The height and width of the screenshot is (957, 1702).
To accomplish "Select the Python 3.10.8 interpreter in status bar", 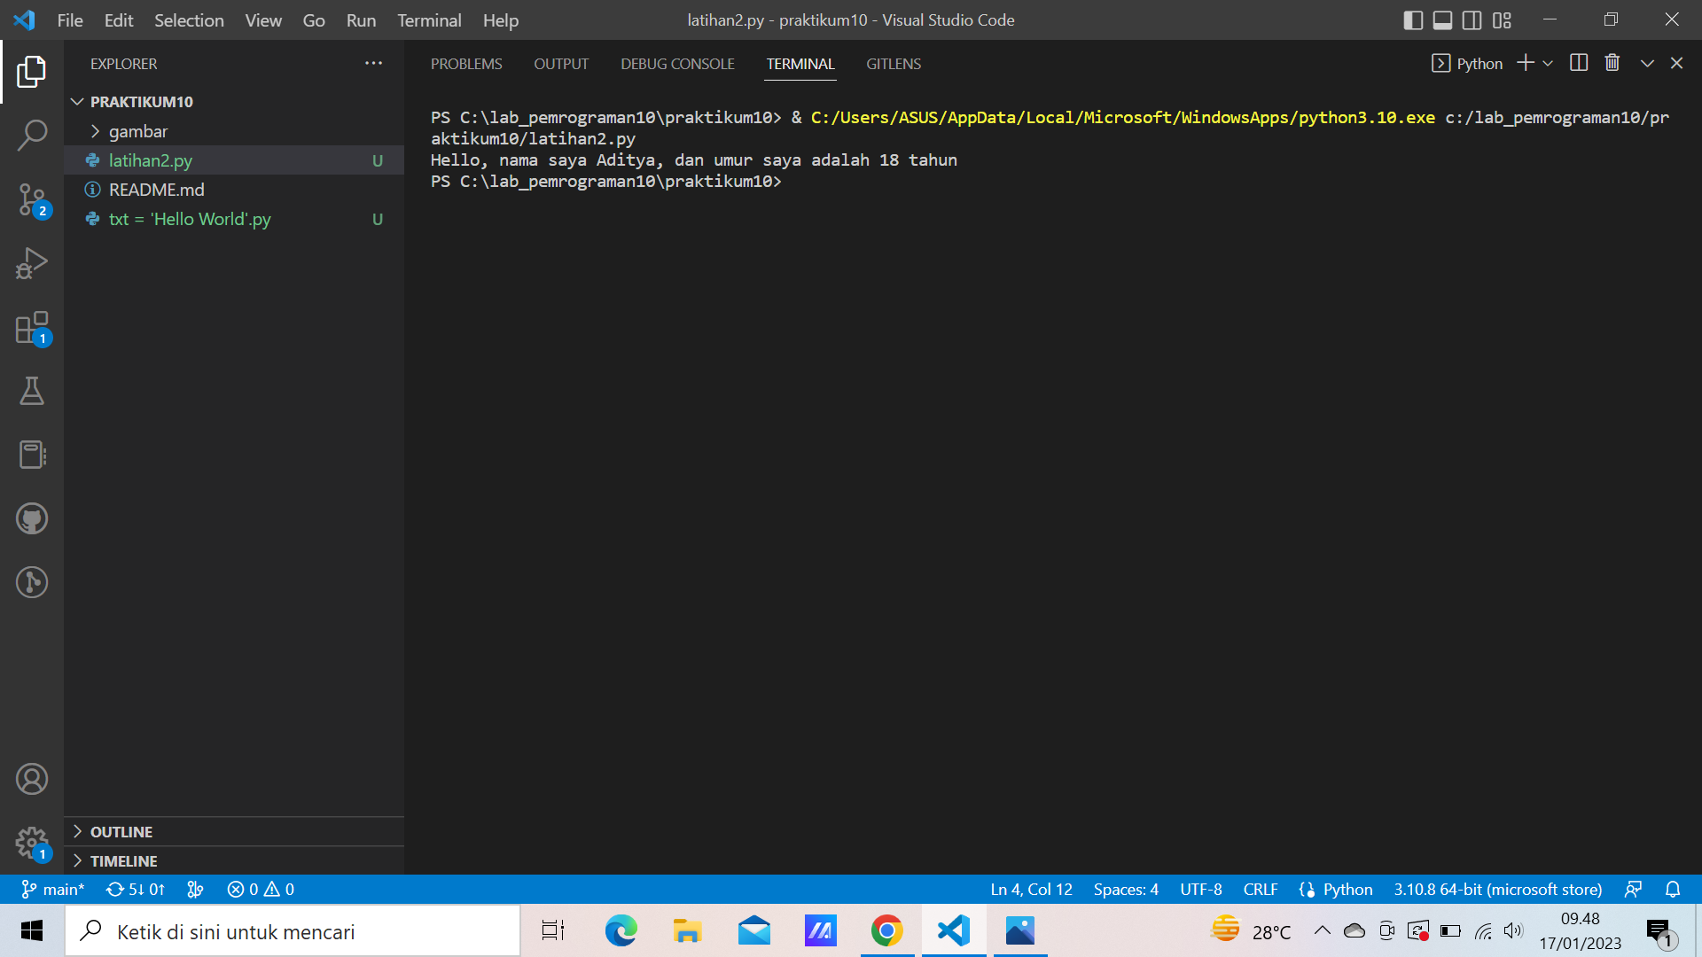I will tap(1498, 889).
